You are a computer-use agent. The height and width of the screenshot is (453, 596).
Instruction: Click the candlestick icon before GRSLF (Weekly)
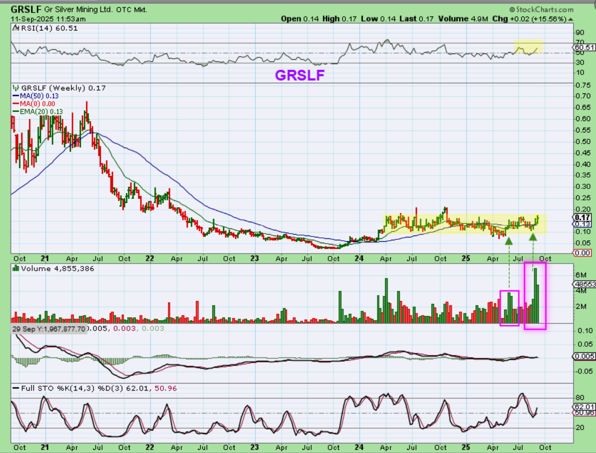pyautogui.click(x=16, y=88)
